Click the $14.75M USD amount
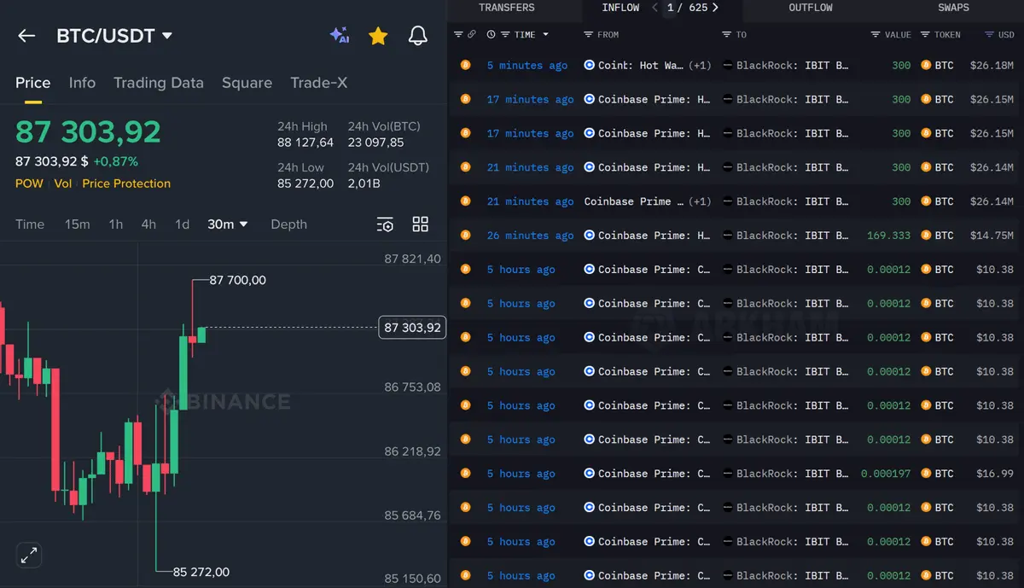The height and width of the screenshot is (588, 1024). pos(992,236)
